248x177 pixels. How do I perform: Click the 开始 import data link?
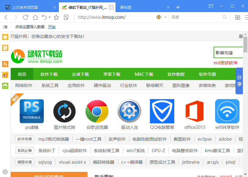click(x=52, y=27)
